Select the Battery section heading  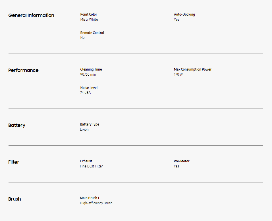coord(17,125)
